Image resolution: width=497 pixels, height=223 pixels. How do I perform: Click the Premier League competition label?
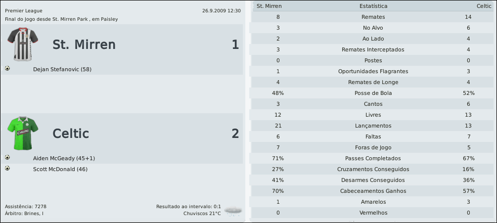point(23,10)
